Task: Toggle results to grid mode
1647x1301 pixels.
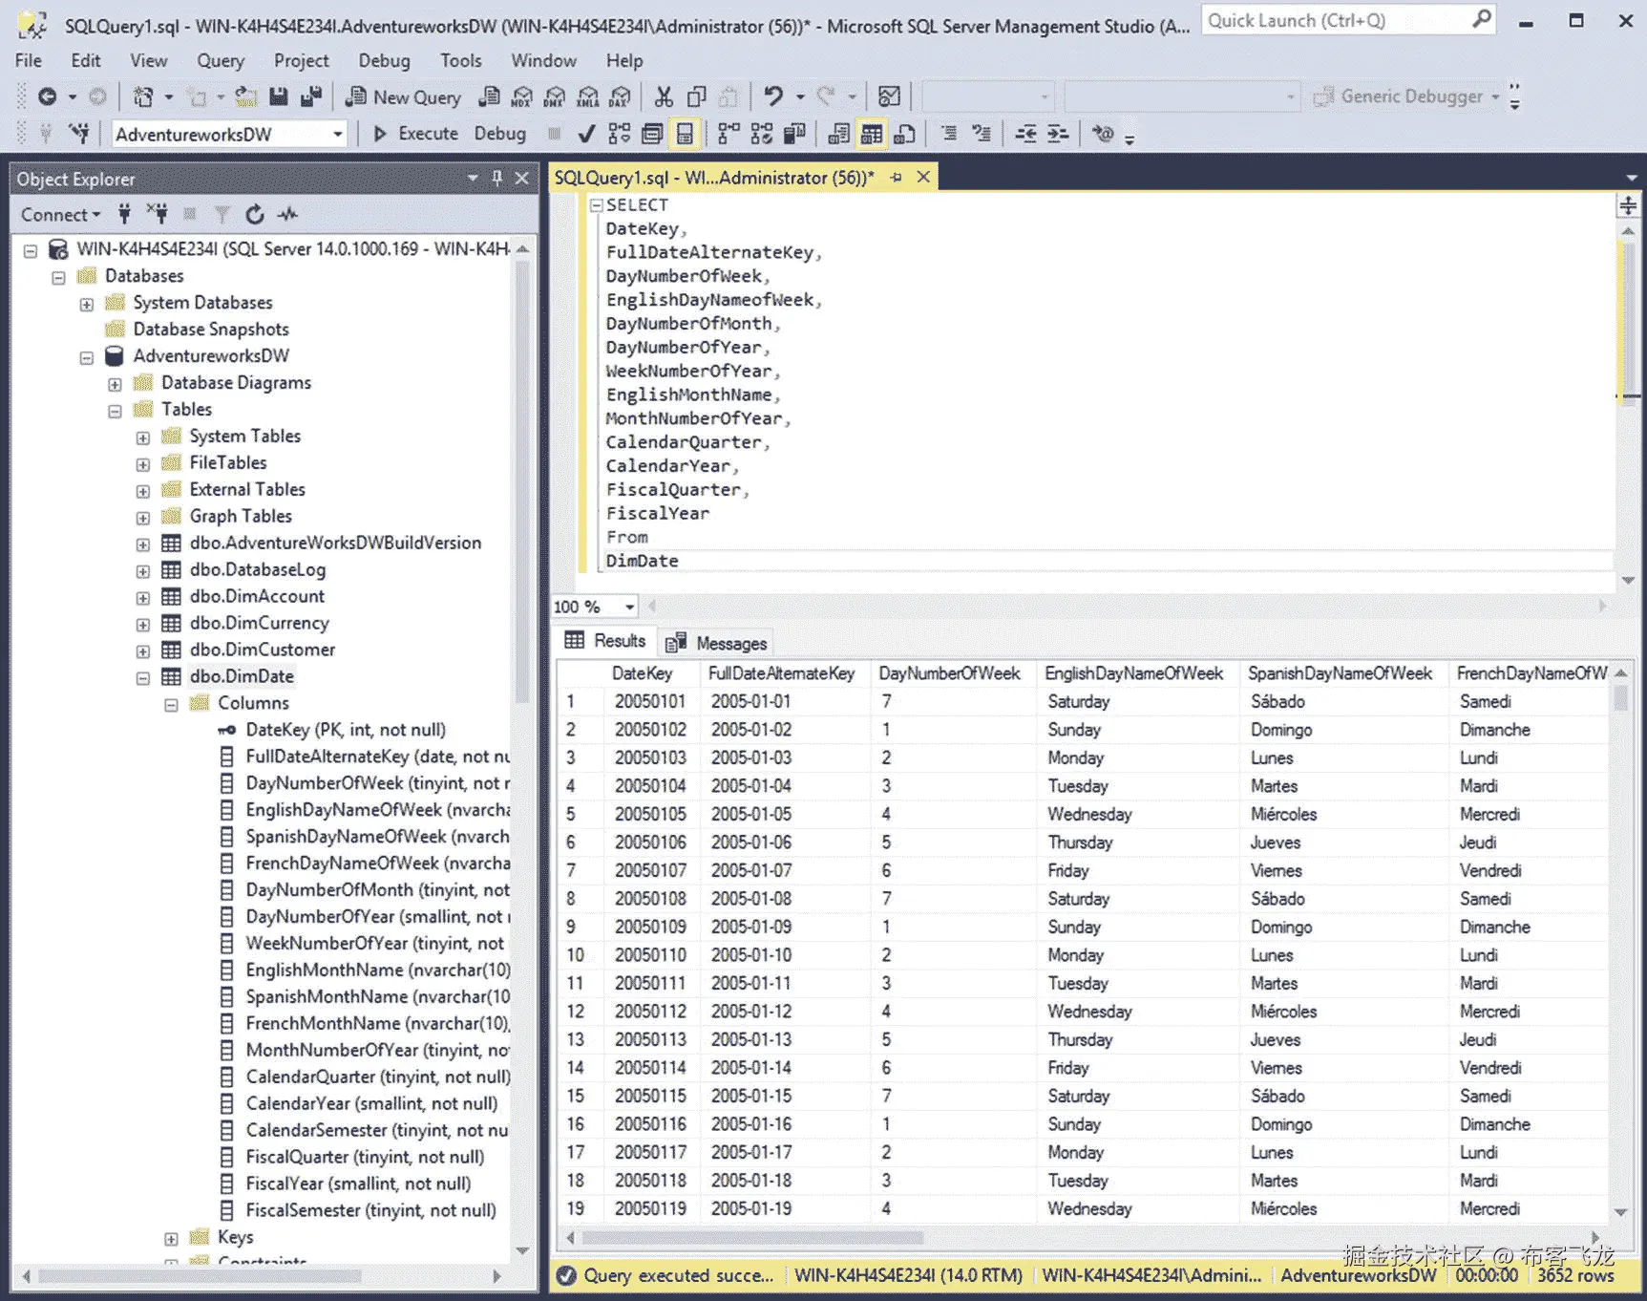Action: pyautogui.click(x=871, y=134)
